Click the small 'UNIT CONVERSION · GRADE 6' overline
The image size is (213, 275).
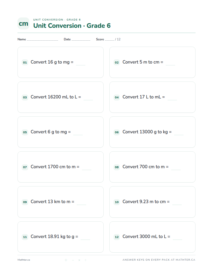point(57,20)
